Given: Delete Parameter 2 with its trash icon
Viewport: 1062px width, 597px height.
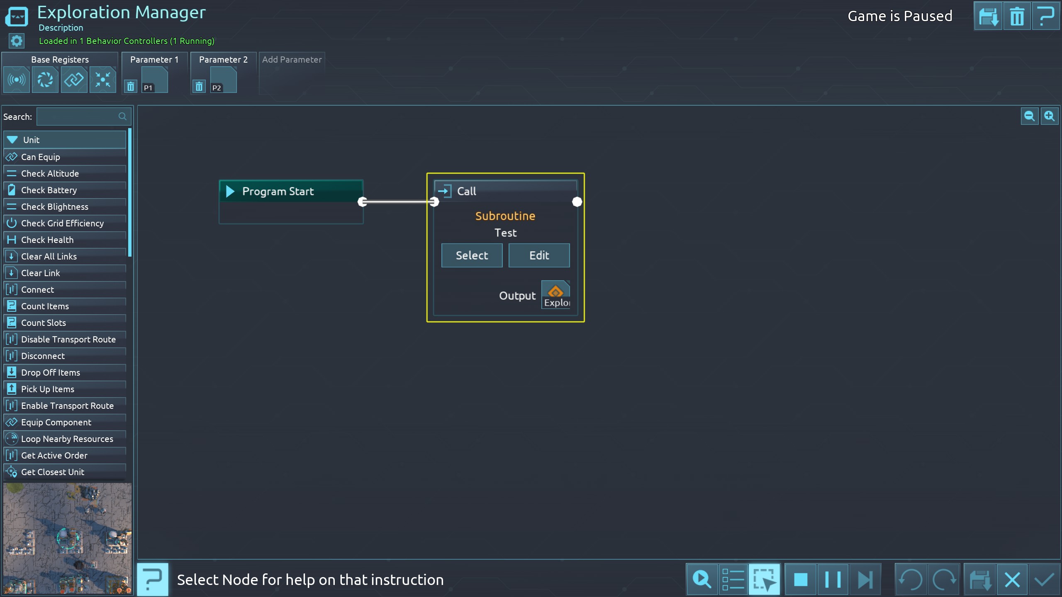Looking at the screenshot, I should [199, 87].
